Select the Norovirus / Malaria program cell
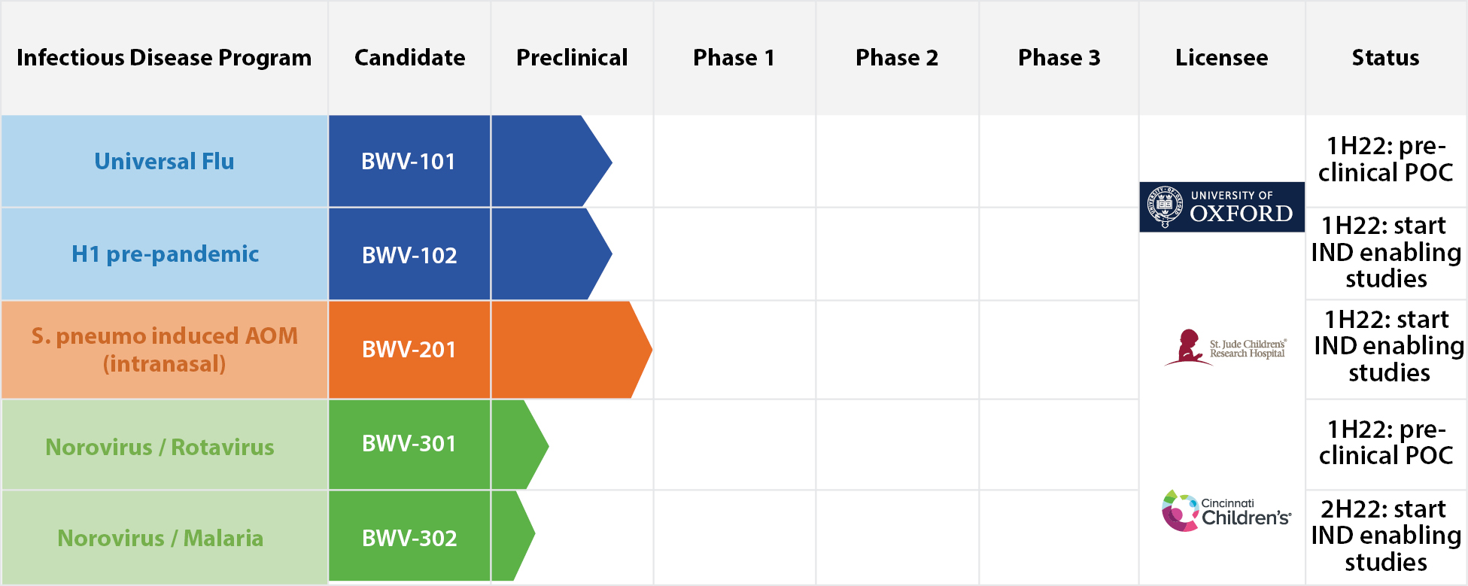 [x=160, y=538]
